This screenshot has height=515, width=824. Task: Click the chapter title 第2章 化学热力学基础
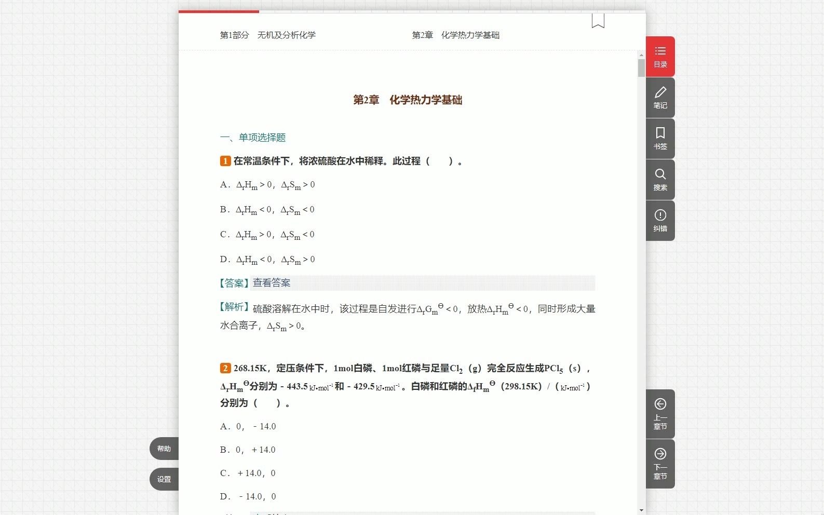[408, 100]
